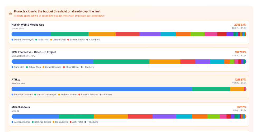Click Bhumika Ganwani's blue legend dot
Image resolution: width=258 pixels, height=132 pixels.
(x=12, y=95)
